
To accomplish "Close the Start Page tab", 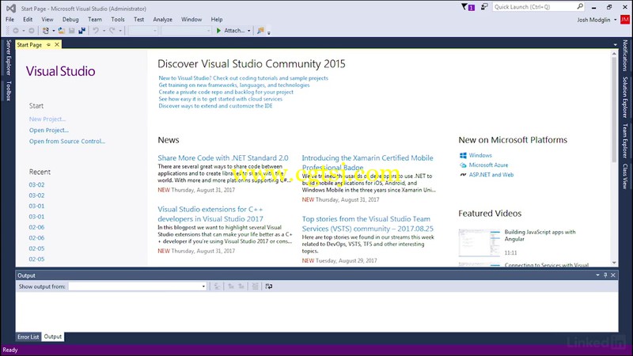I will (x=57, y=44).
